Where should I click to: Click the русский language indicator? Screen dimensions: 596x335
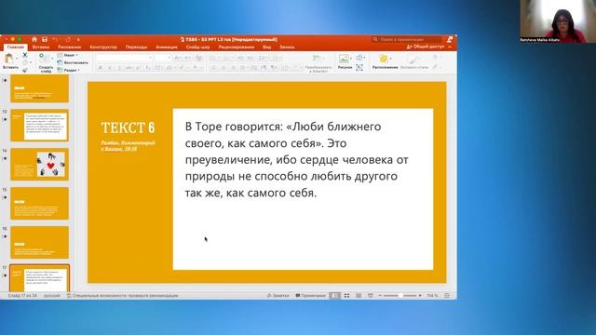52,295
